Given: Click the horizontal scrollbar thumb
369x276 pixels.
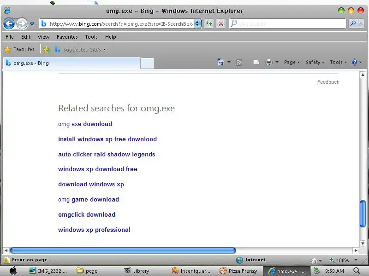Looking at the screenshot, I should 123,250.
